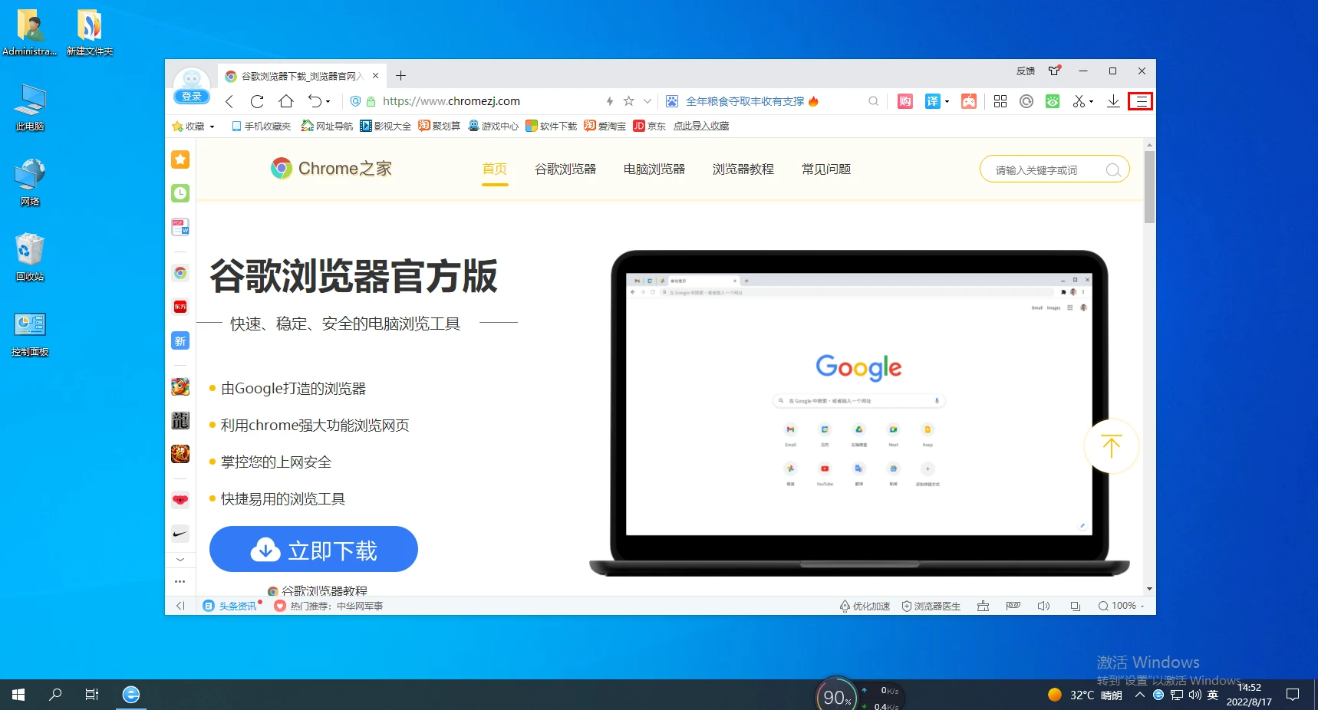Viewport: 1318px width, 710px height.
Task: Click the green eye protection icon
Action: coord(1053,101)
